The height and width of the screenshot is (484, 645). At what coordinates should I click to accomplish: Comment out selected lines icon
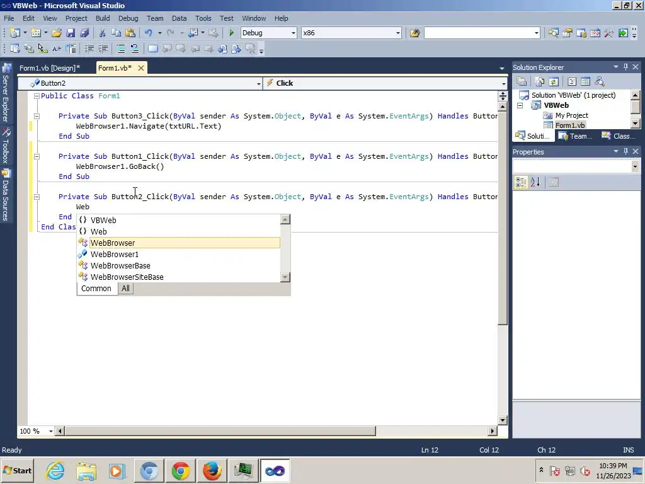coord(120,49)
